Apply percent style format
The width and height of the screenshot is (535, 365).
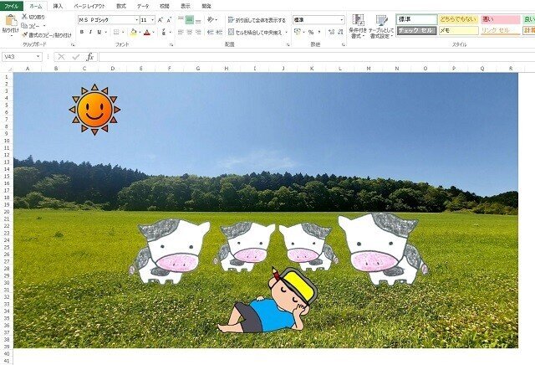click(x=311, y=32)
